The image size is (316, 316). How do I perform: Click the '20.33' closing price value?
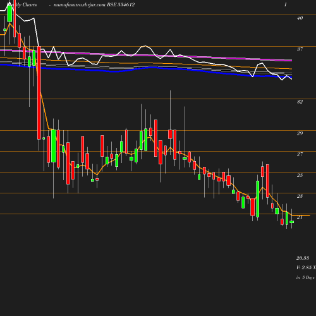point(303,258)
